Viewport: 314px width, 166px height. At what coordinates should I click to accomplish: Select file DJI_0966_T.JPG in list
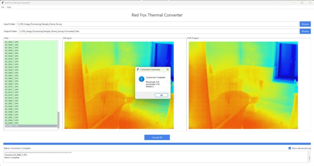[31, 81]
